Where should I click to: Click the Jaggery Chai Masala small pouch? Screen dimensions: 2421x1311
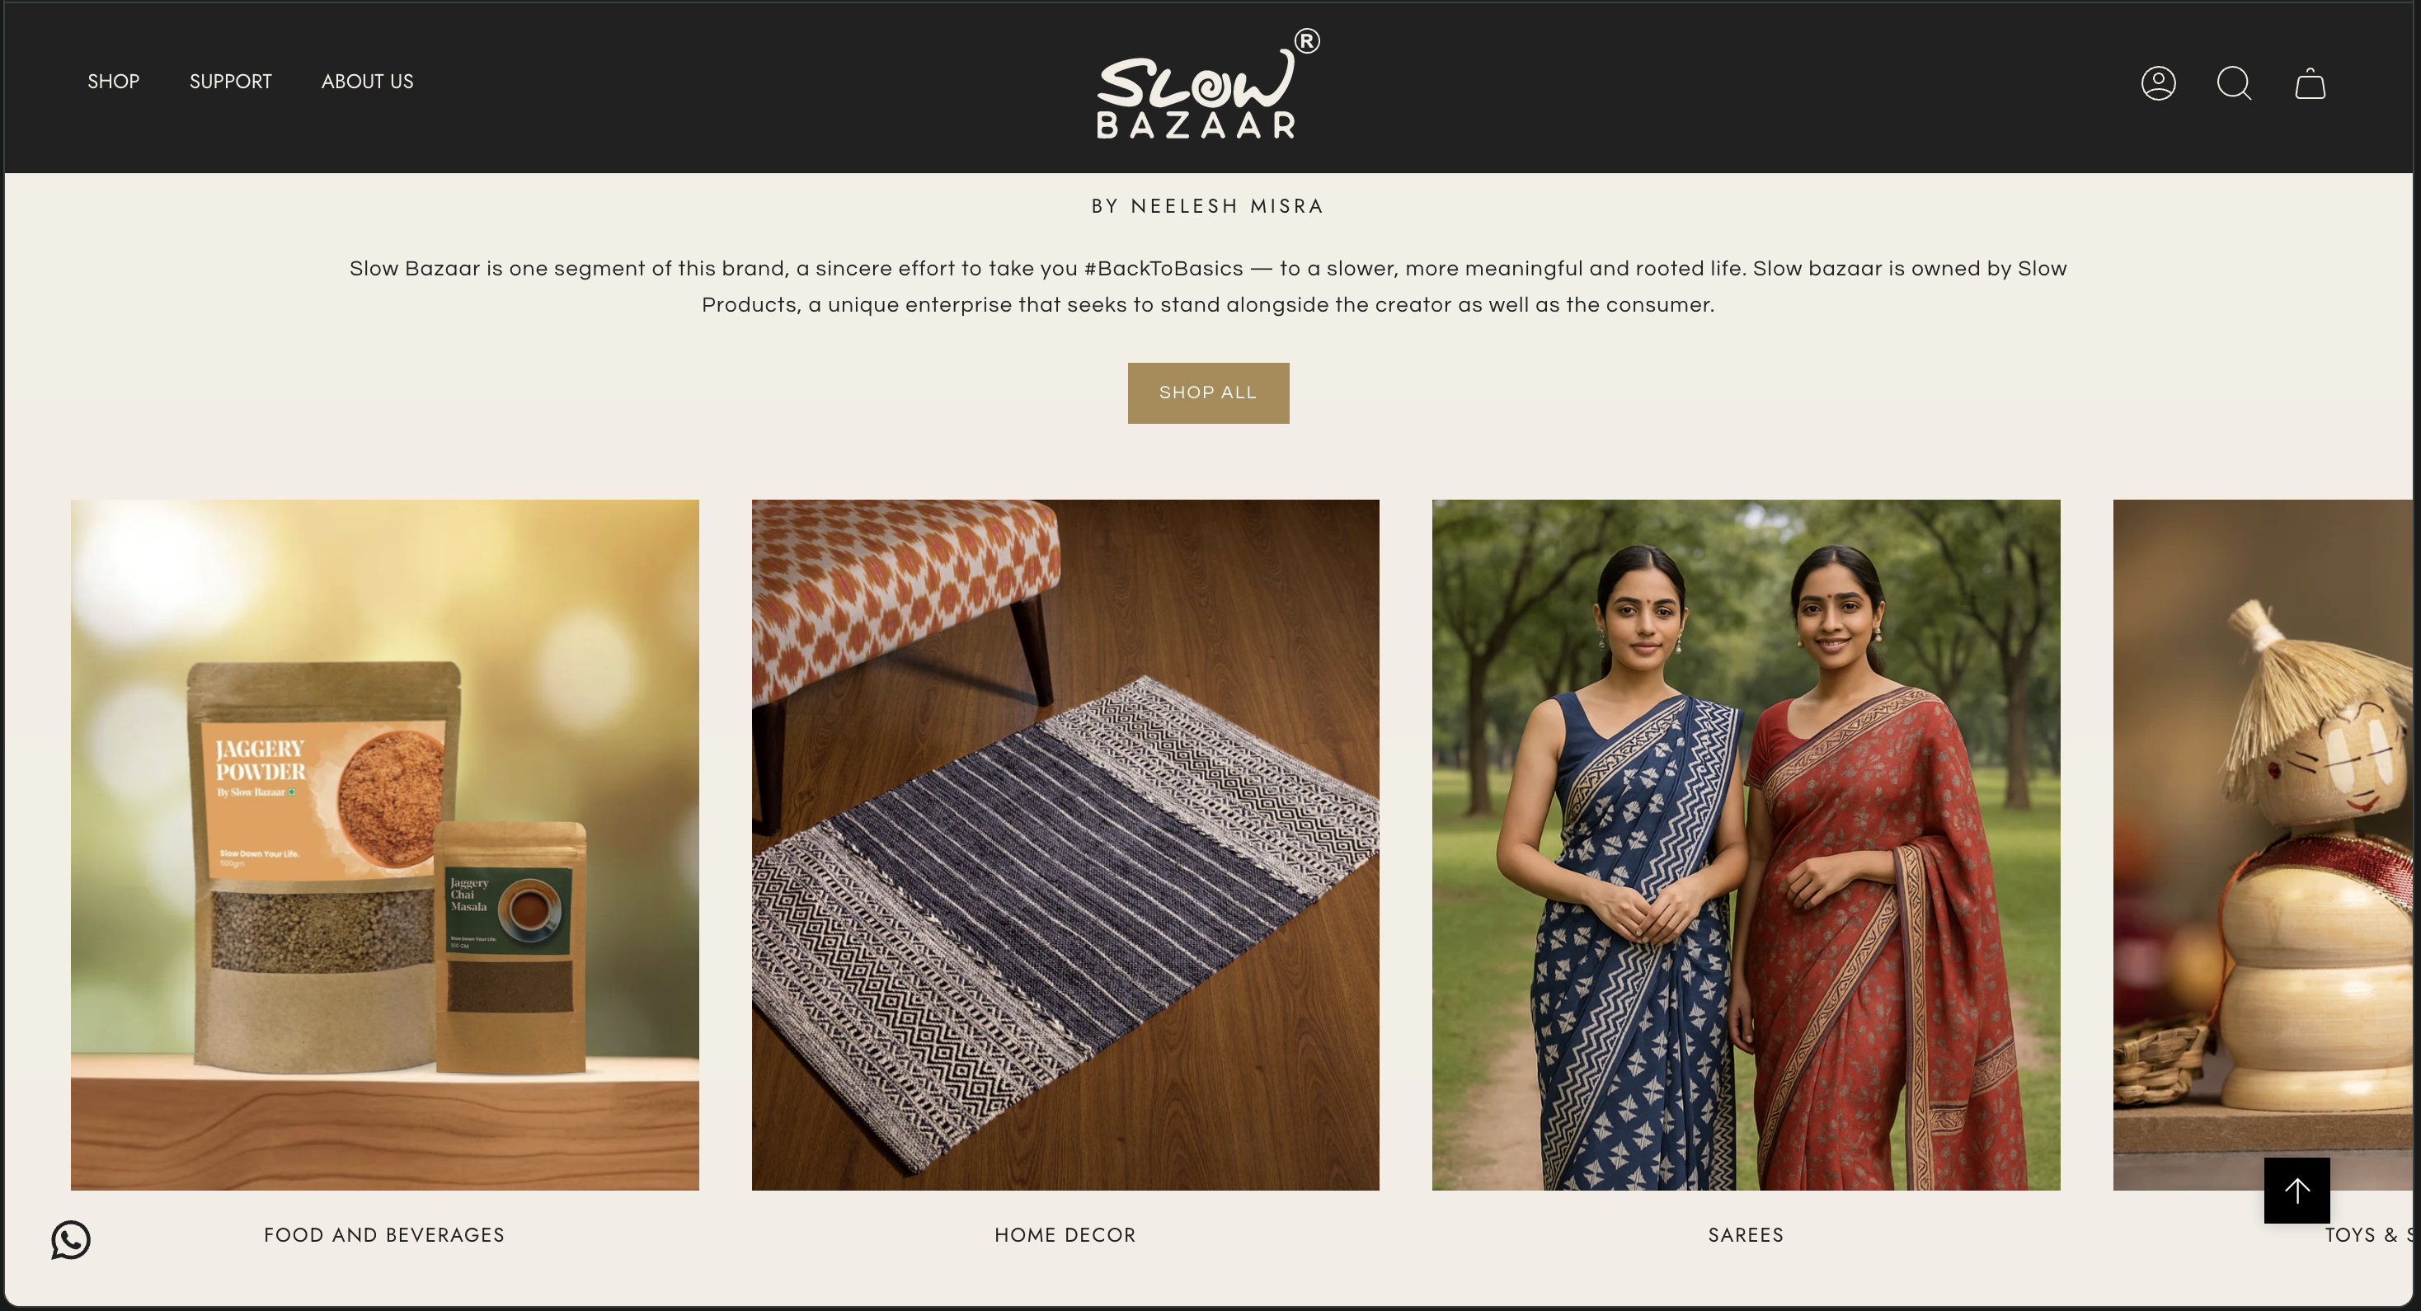[x=510, y=947]
